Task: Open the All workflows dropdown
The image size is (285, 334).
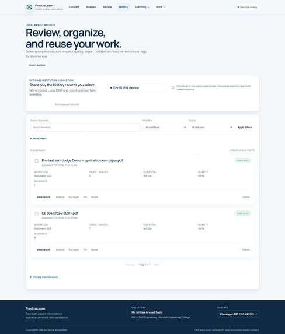Action: pyautogui.click(x=165, y=128)
